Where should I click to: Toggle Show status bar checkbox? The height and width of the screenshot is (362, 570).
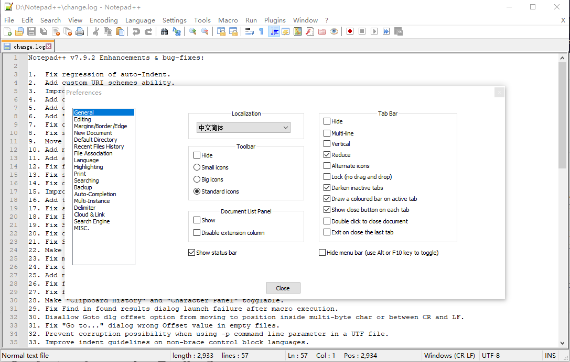coord(191,253)
